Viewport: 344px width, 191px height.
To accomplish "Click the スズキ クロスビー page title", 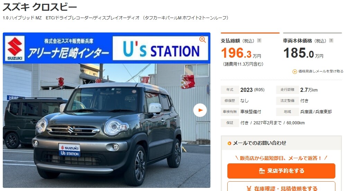I will click(x=40, y=7).
